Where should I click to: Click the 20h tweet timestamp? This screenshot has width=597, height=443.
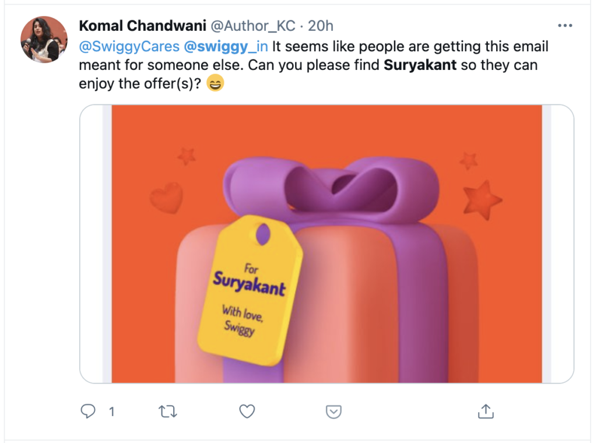coord(320,26)
